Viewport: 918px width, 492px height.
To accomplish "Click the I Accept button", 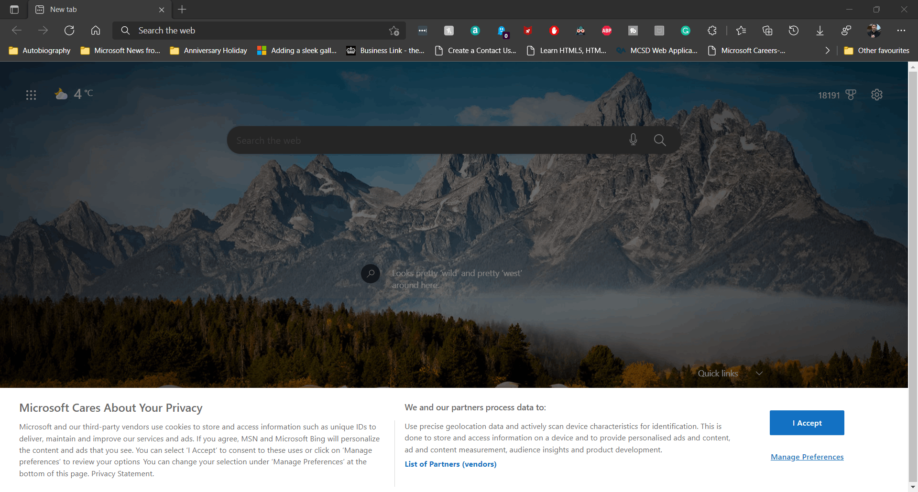I will click(x=806, y=423).
